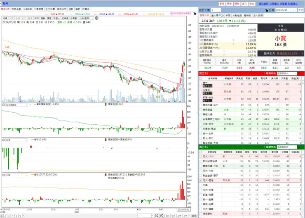This screenshot has width=305, height=218.
Task: Tick the checkbox for 統一-士林
Action: pyautogui.click(x=201, y=134)
